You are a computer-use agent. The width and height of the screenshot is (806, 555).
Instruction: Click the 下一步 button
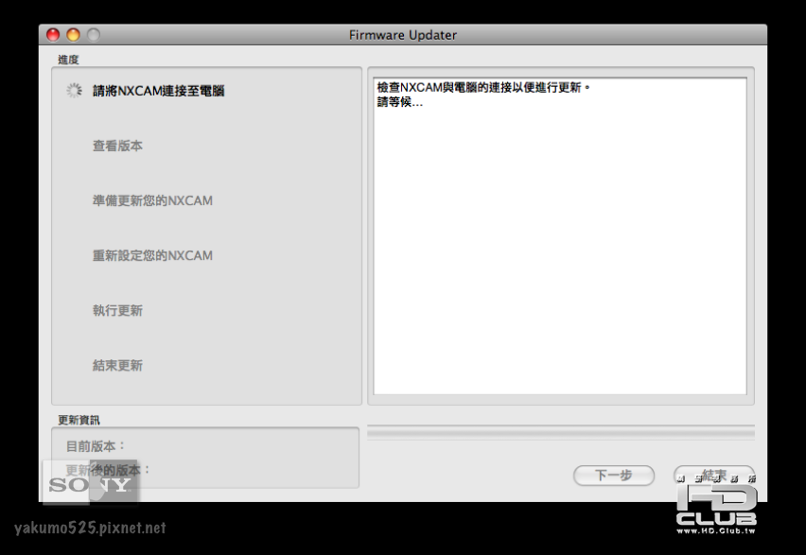pos(613,476)
